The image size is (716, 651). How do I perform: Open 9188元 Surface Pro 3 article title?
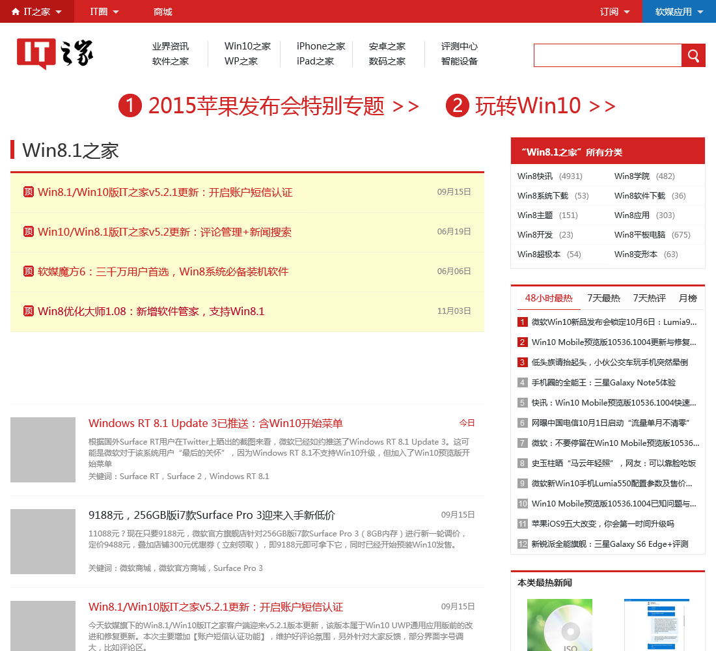pyautogui.click(x=212, y=516)
